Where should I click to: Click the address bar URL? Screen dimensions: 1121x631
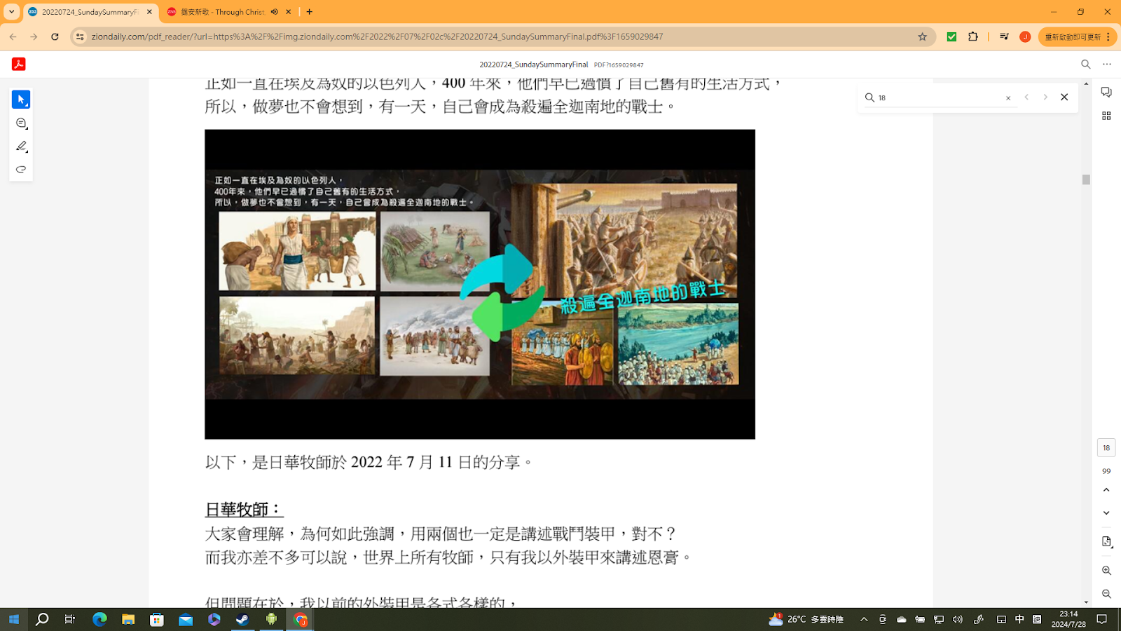[377, 36]
